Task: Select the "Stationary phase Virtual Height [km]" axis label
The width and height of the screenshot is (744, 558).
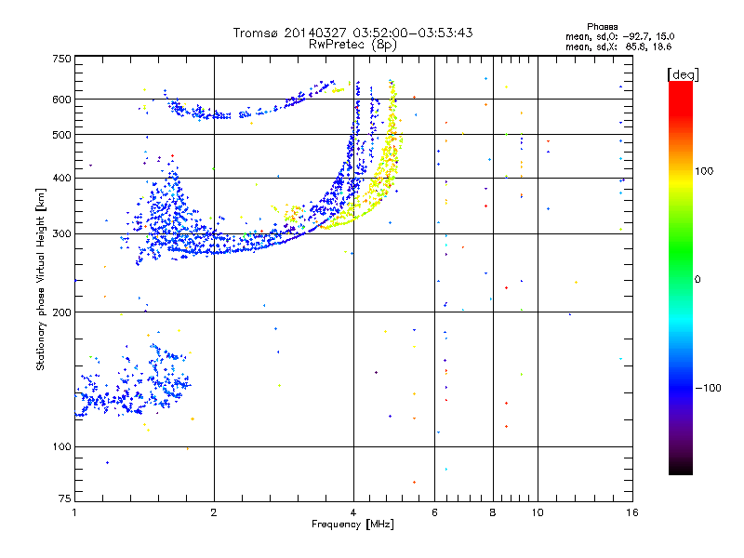Action: [41, 280]
